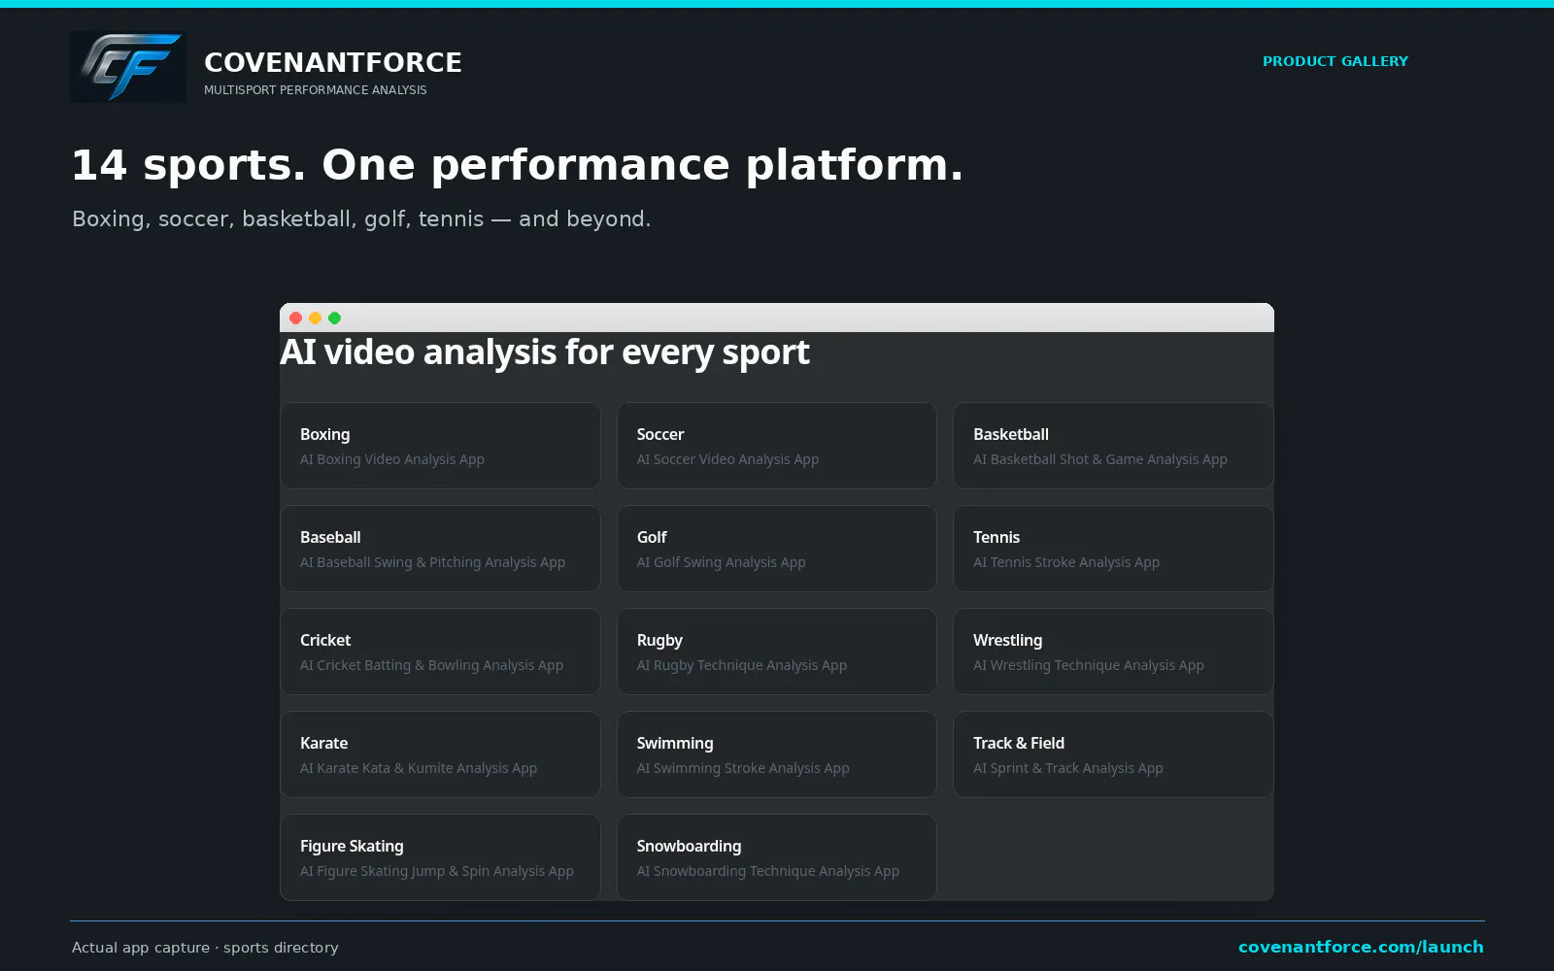Open the Boxing sport card
The height and width of the screenshot is (971, 1554).
click(440, 446)
